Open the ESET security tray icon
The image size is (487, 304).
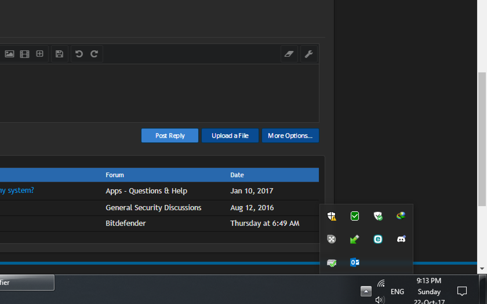tap(378, 239)
